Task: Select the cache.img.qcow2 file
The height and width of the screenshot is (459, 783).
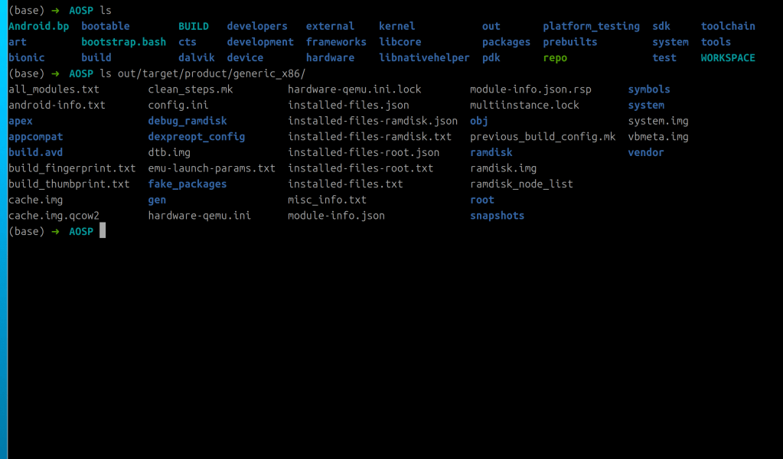Action: pos(54,216)
